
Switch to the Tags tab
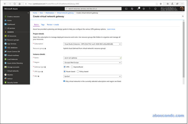point(43,24)
